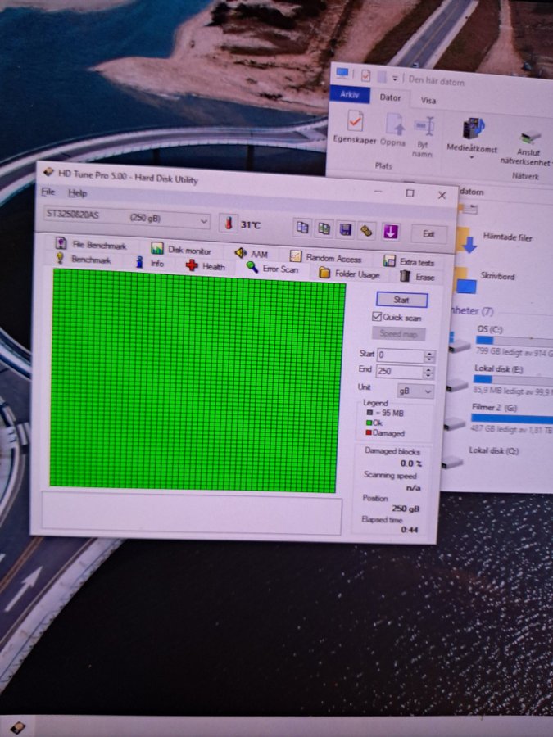The image size is (553, 737).
Task: Switch to the Benchmark tab
Action: pyautogui.click(x=84, y=259)
